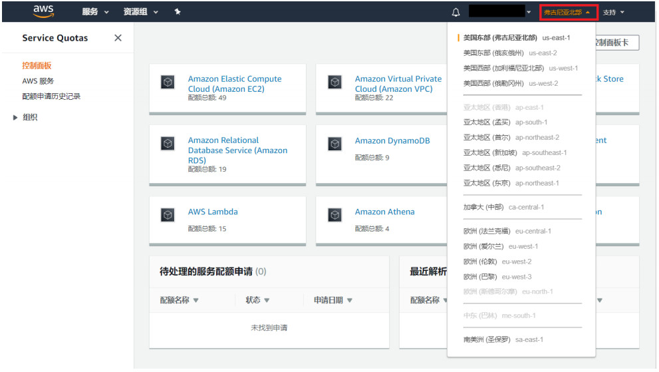
Task: Click the 未找到申请 empty message
Action: click(269, 327)
